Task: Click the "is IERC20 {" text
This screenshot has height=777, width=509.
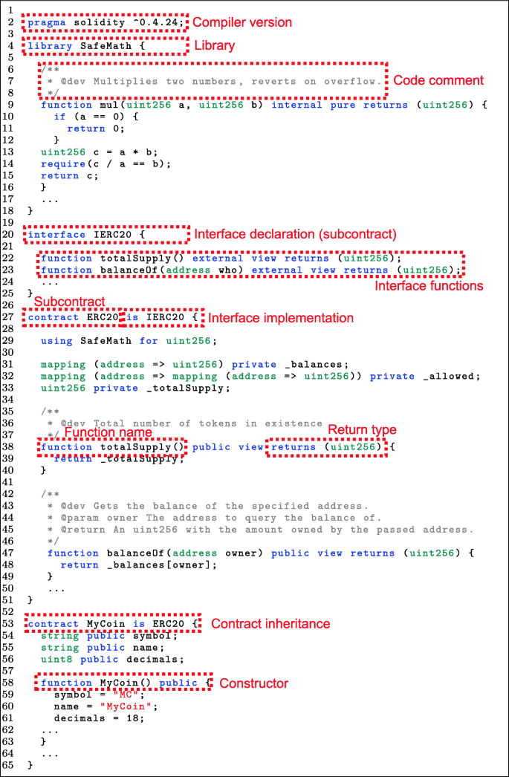Action: (162, 317)
